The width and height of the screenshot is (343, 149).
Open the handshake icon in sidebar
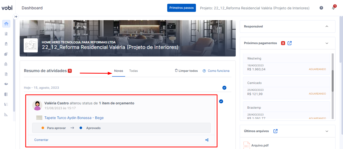[x=6, y=84]
